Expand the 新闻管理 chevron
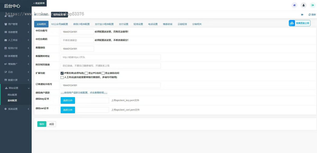 point(28,56)
